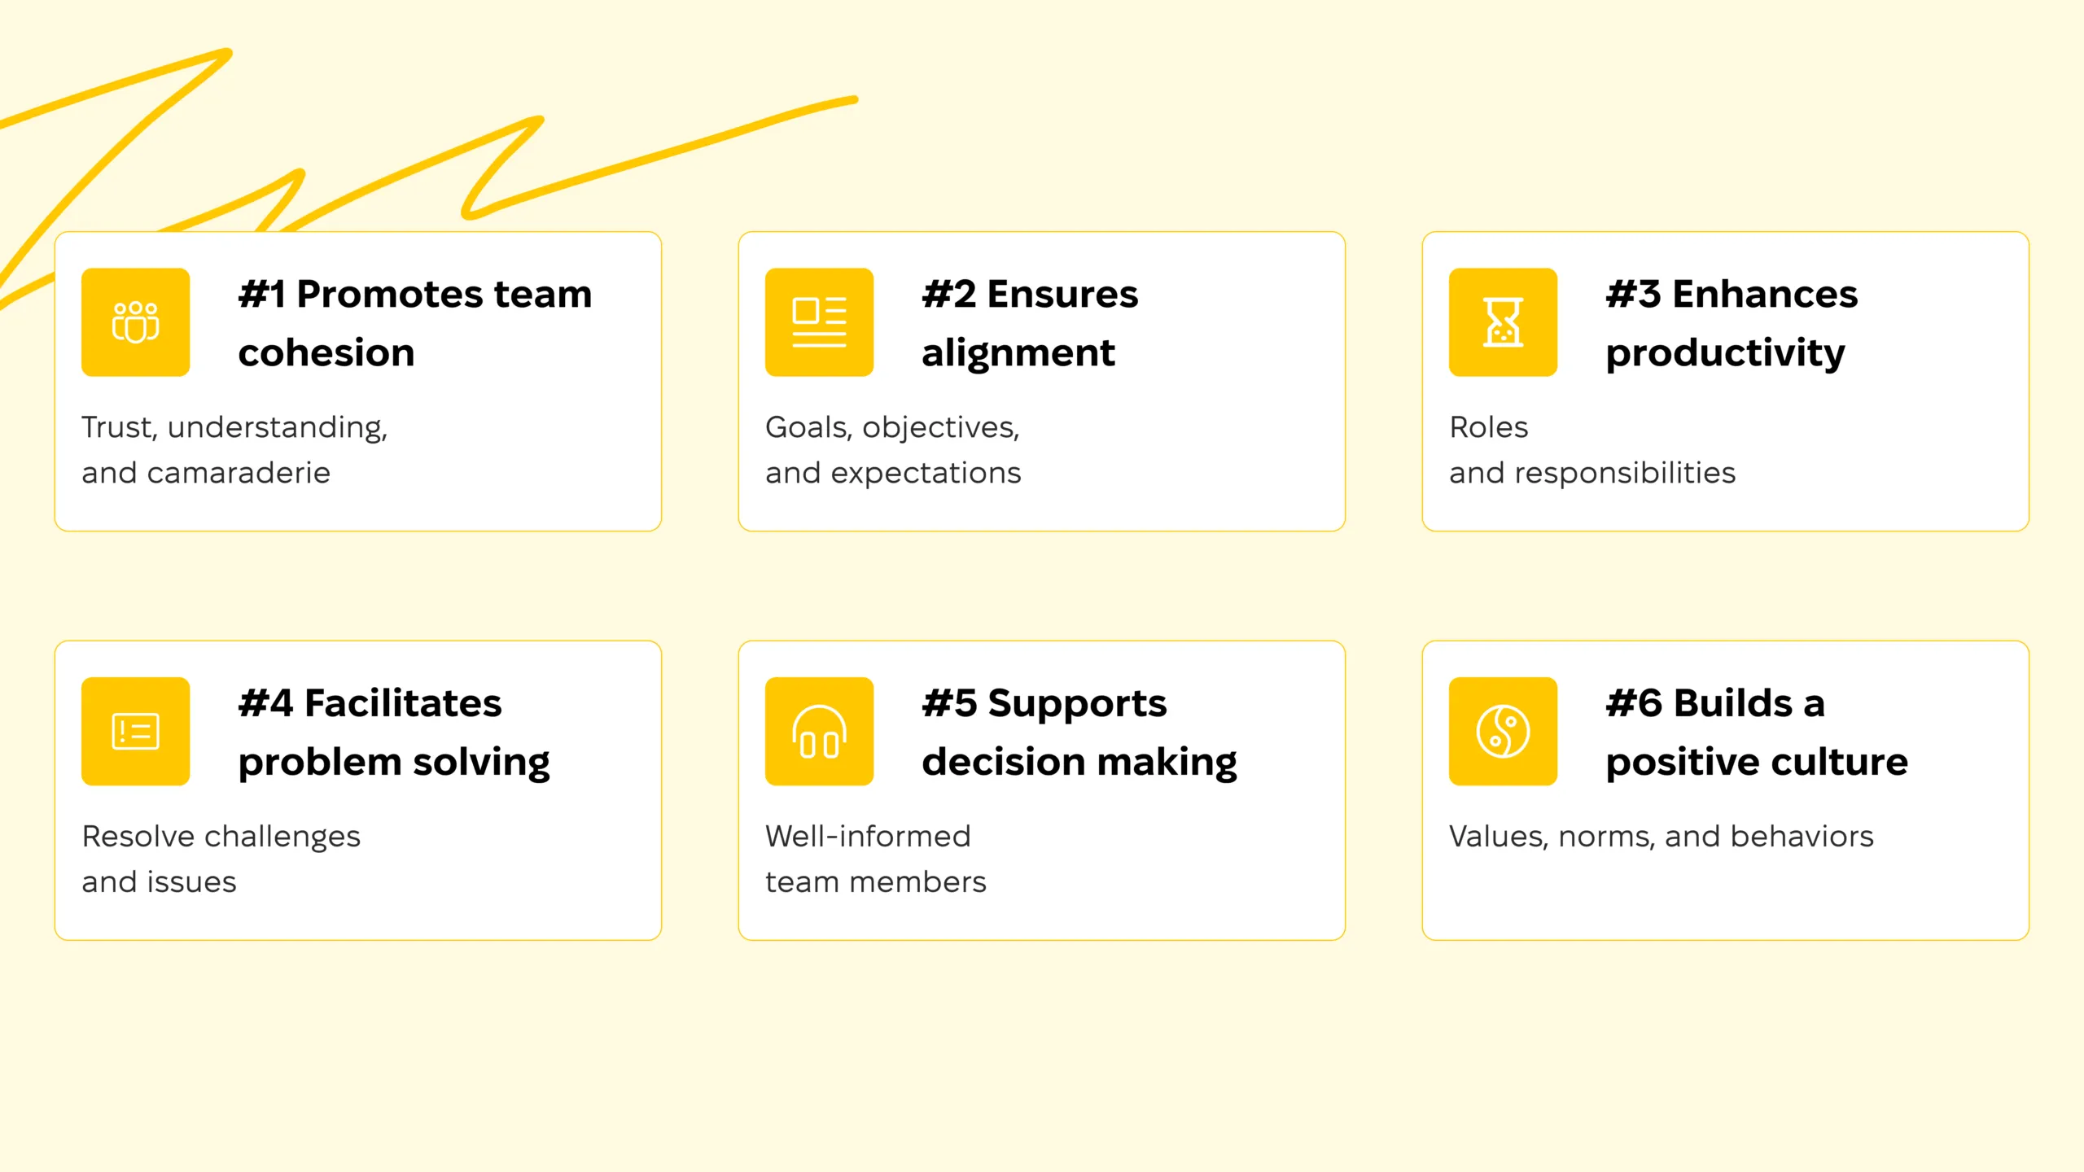This screenshot has height=1172, width=2084.
Task: Click the 'Goals, objectives, and expectations' description
Action: pyautogui.click(x=893, y=450)
